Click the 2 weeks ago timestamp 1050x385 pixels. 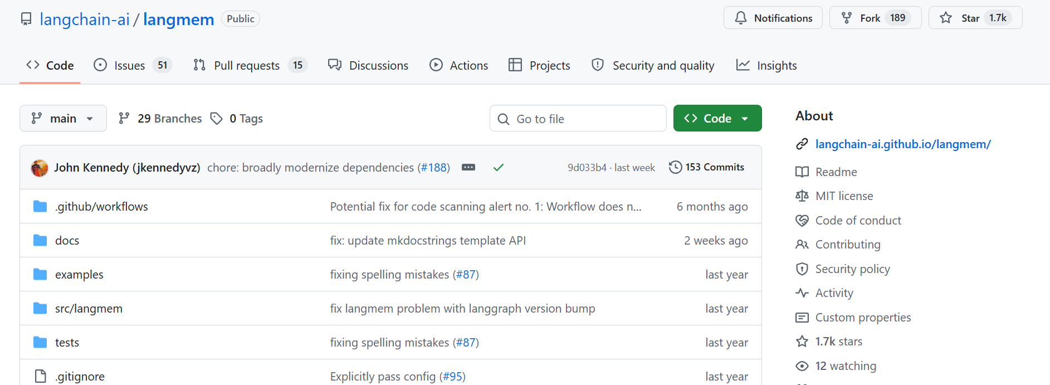pos(716,241)
